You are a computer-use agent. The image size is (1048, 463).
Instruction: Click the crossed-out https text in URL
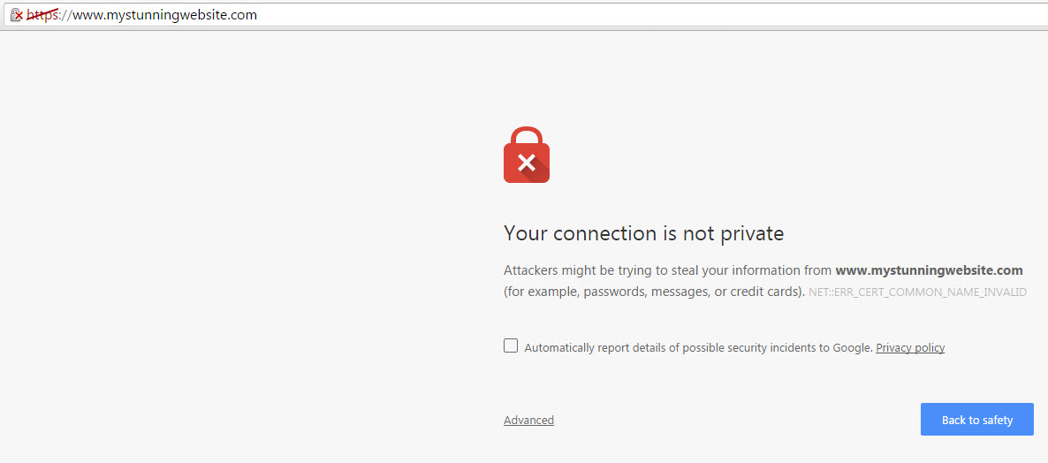point(42,15)
